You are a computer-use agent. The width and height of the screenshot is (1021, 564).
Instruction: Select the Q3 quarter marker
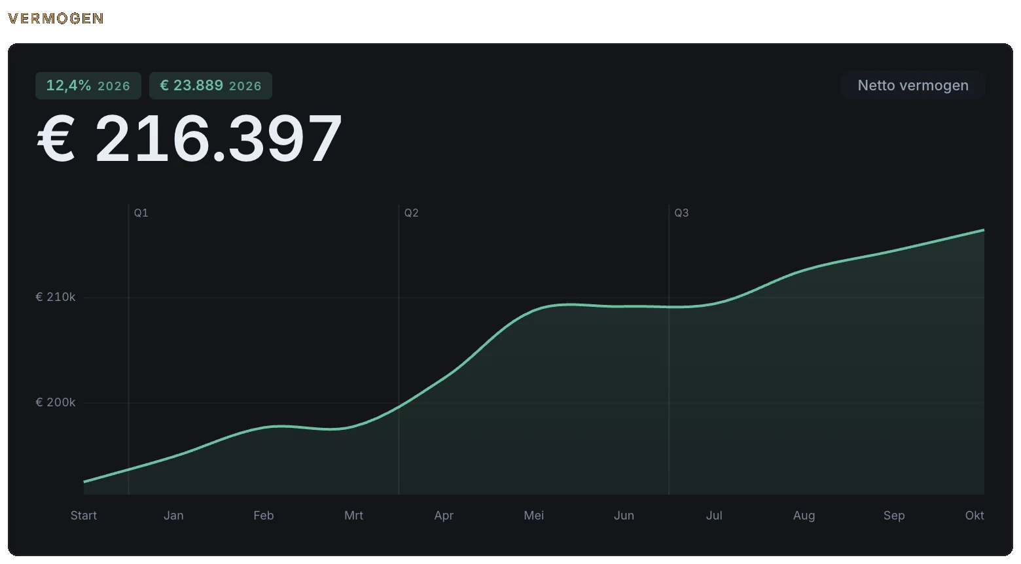coord(681,213)
